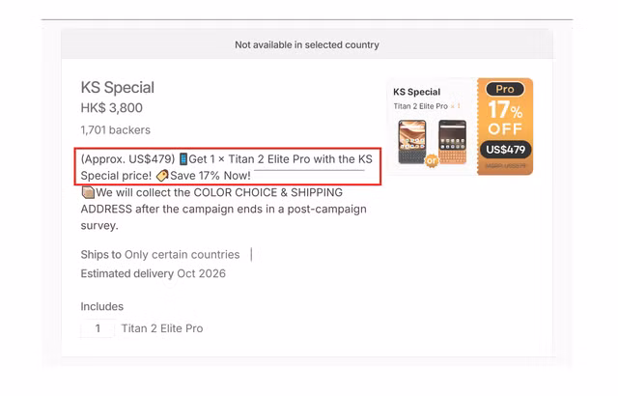618x396 pixels.
Task: Click the round "or" badge between the phones
Action: pos(432,160)
